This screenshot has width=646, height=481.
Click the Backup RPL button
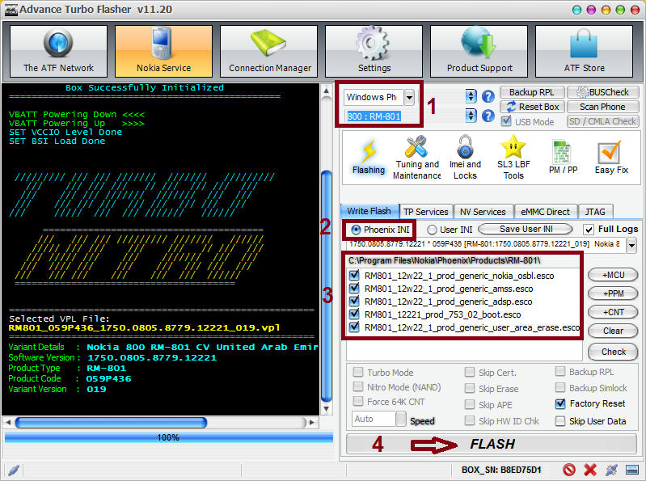pyautogui.click(x=531, y=92)
